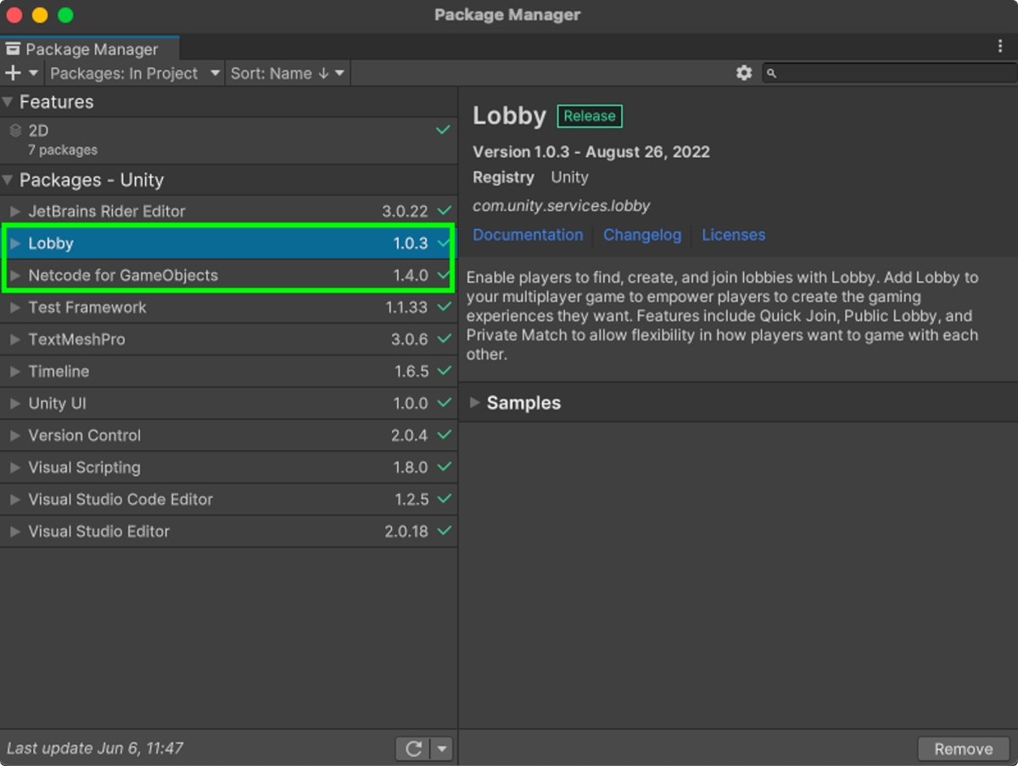The image size is (1018, 766).
Task: Click the search magnifier icon
Action: pos(771,74)
